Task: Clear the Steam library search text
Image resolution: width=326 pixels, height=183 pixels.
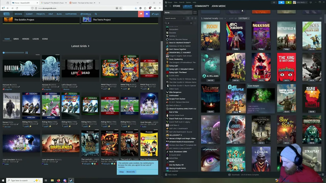Action: [191, 23]
